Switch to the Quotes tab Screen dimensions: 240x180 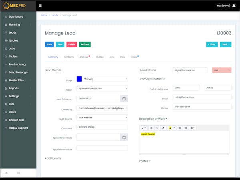[x=100, y=57]
